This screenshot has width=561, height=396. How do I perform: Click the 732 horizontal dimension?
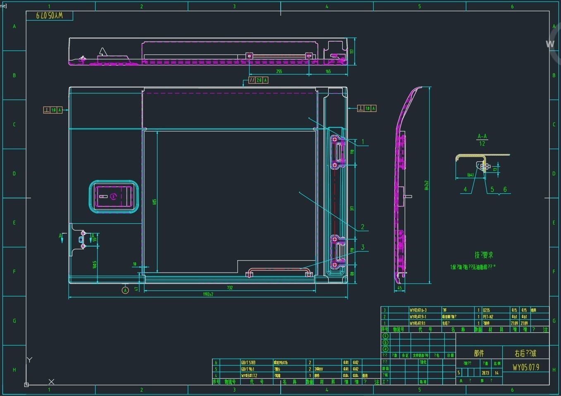(230, 288)
